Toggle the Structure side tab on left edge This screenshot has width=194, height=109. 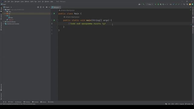pos(1,96)
